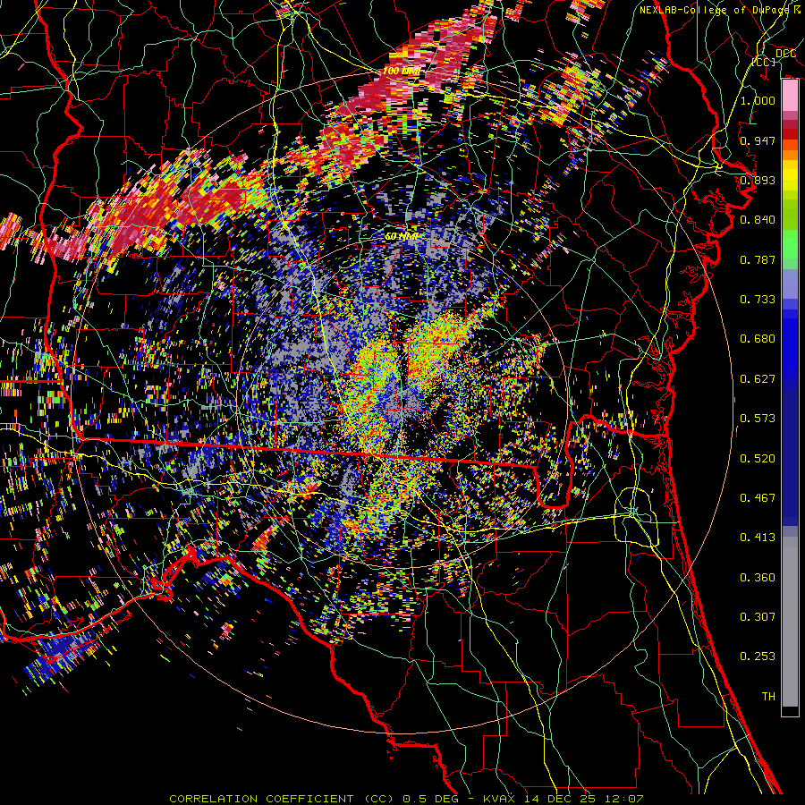Click the 0.680 legend value
Viewport: 805px width, 805px height.
point(758,339)
